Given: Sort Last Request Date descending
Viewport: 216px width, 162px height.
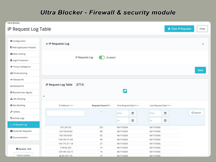Looking at the screenshot, I should click(x=168, y=105).
